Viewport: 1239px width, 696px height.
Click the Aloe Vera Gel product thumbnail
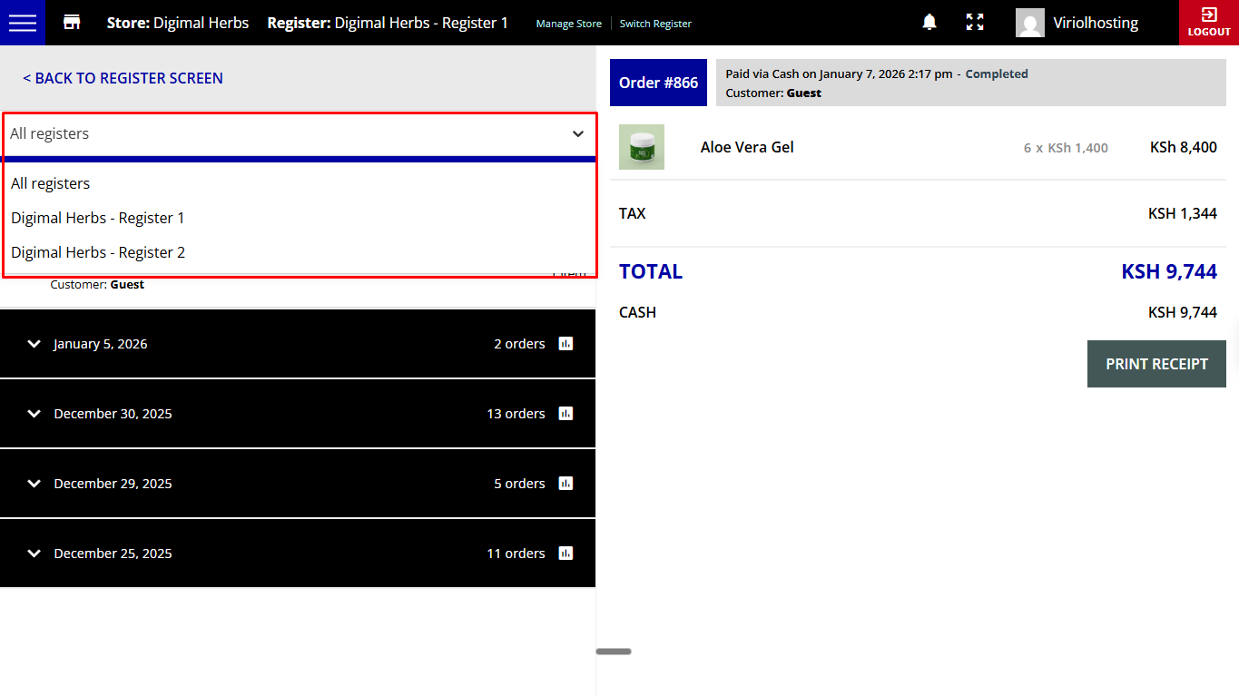click(x=642, y=147)
